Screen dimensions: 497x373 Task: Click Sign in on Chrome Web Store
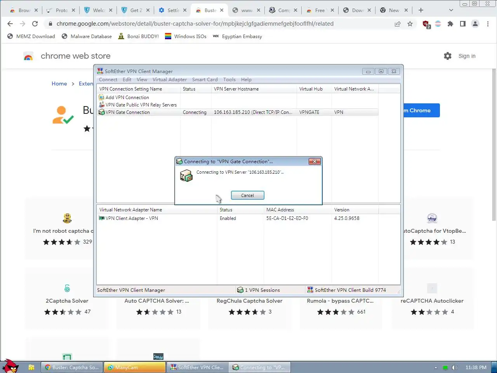pos(467,56)
